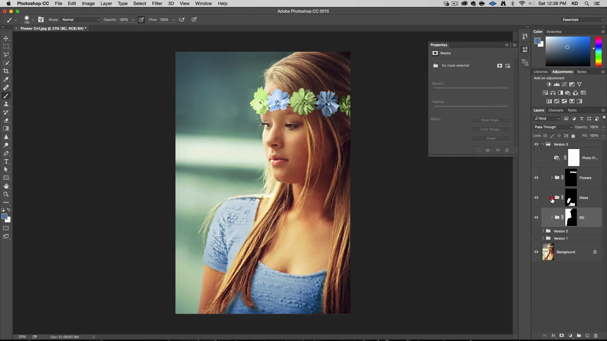Toggle visibility of Flowers group

(x=536, y=178)
